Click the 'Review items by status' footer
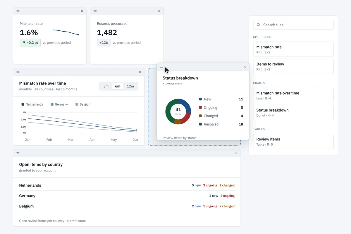Screen dimensions: 351x234 point(180,138)
